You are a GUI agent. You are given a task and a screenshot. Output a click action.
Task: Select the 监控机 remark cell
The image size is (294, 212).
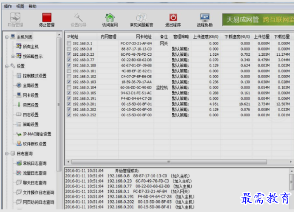pos(162,87)
